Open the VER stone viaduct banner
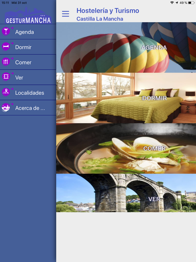The width and height of the screenshot is (196, 262). coord(126,193)
